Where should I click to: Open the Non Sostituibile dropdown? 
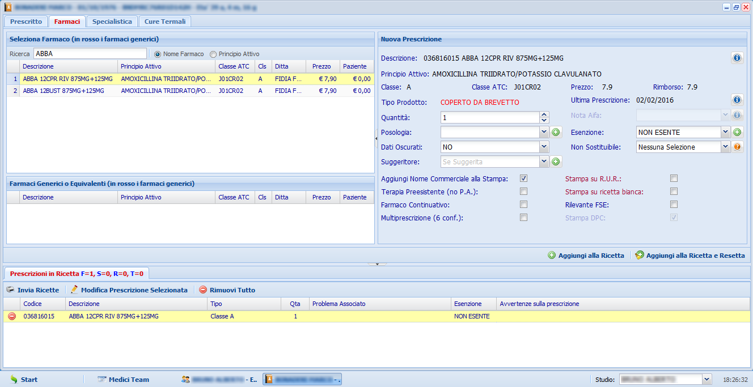(x=725, y=147)
